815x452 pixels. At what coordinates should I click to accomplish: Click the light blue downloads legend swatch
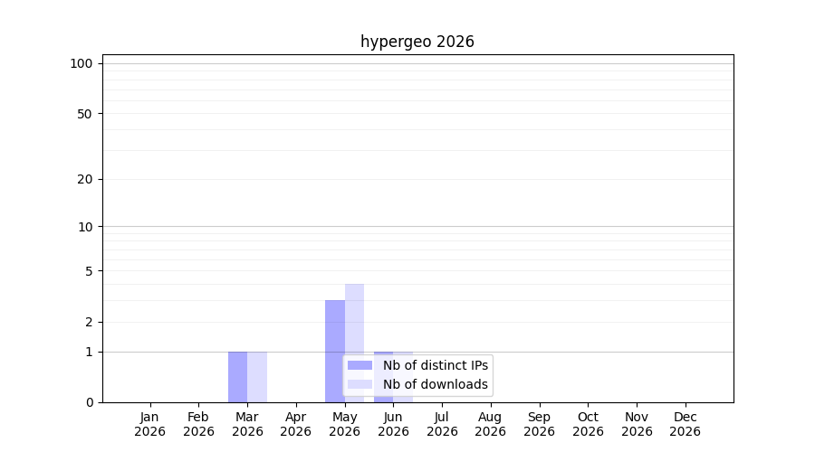(x=360, y=384)
